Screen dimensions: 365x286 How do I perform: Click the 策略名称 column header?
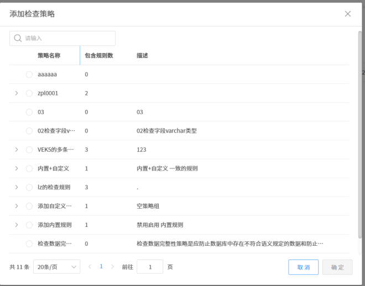pos(49,56)
